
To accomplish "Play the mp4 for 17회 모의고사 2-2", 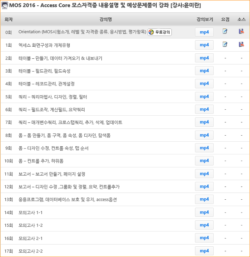I will 204,251.
